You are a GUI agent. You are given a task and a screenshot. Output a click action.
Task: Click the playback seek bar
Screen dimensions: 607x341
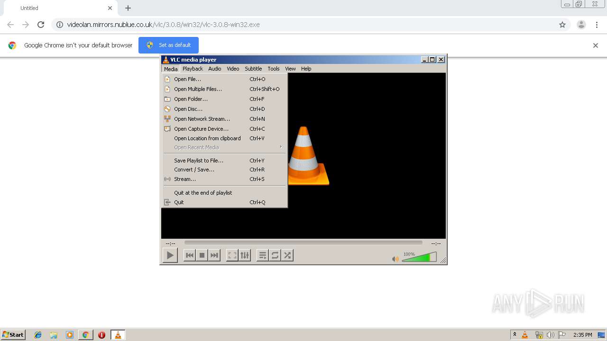pos(303,242)
